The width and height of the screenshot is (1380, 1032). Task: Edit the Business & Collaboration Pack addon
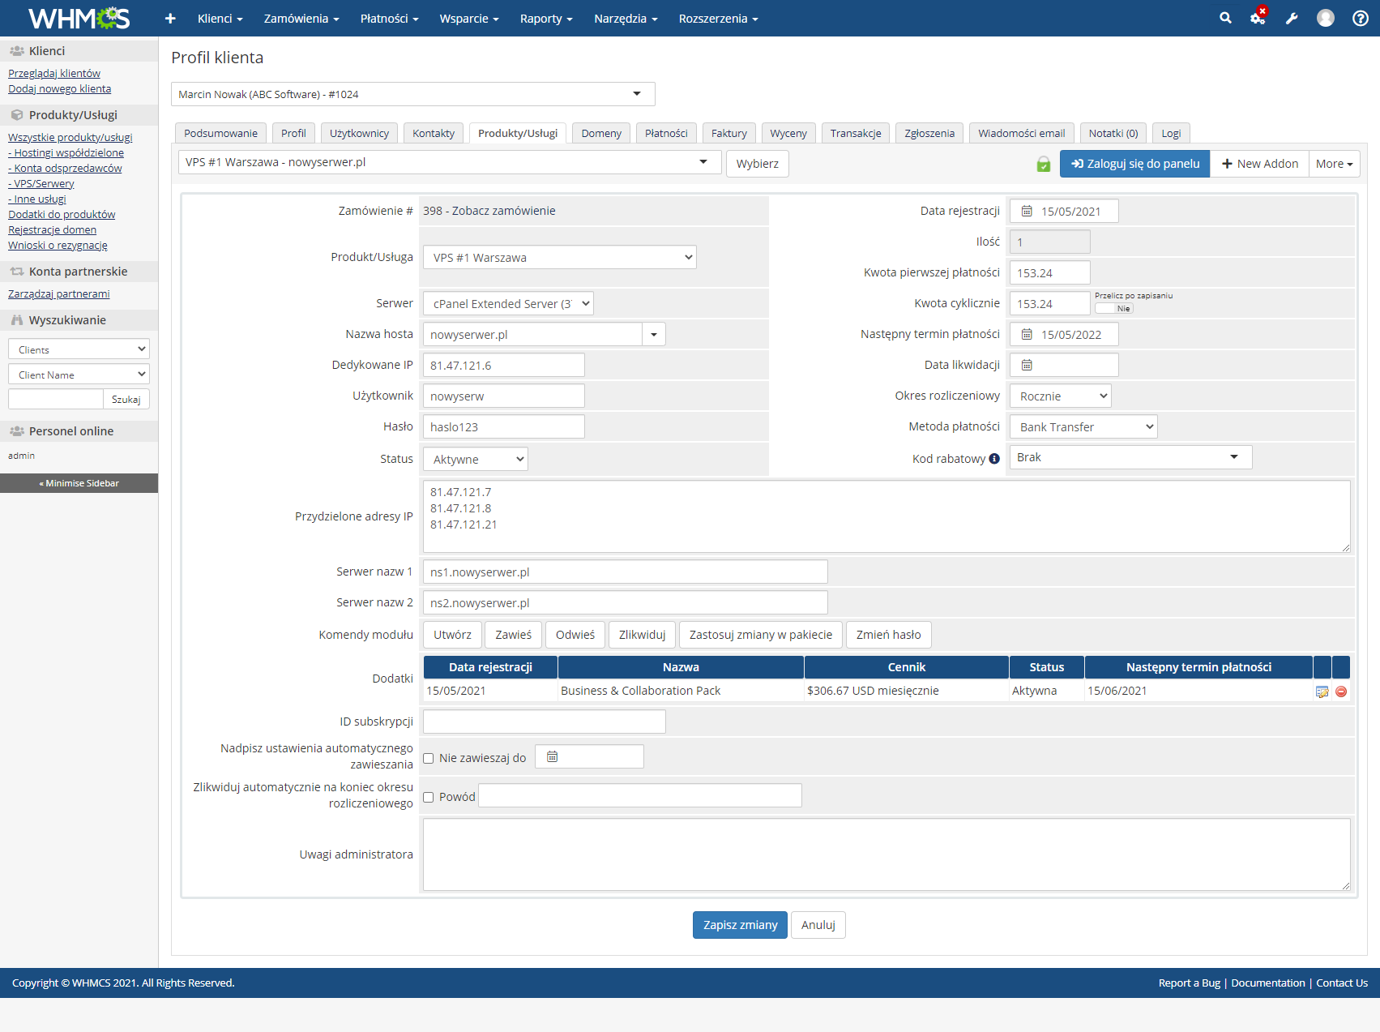pyautogui.click(x=1323, y=691)
